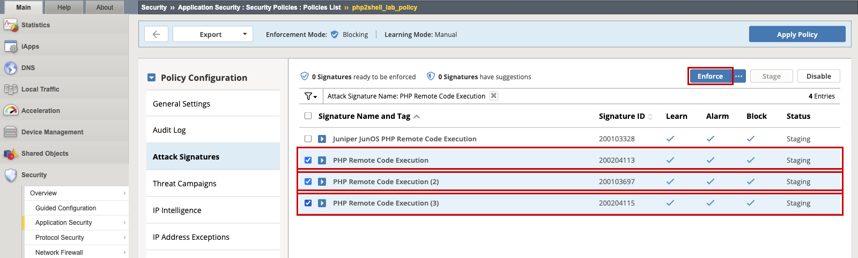
Task: Click the Status column header
Action: (x=798, y=116)
